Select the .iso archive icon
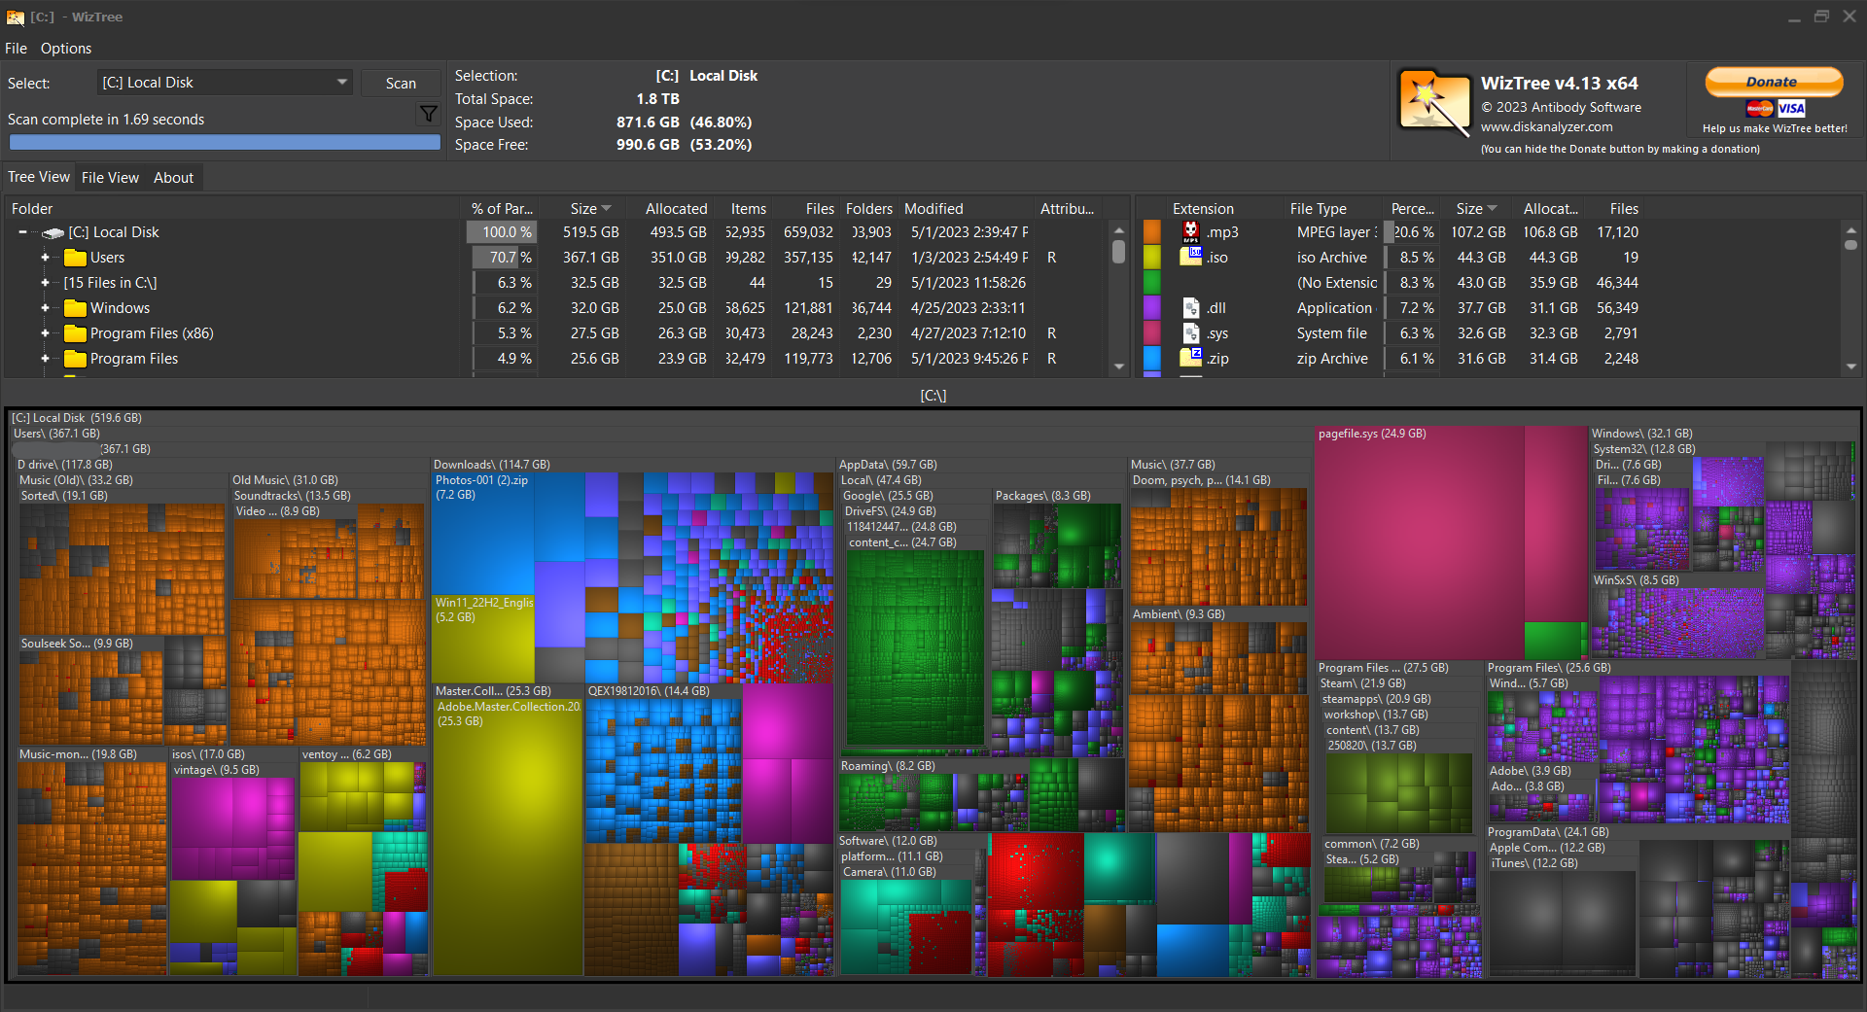This screenshot has width=1867, height=1012. (x=1190, y=257)
